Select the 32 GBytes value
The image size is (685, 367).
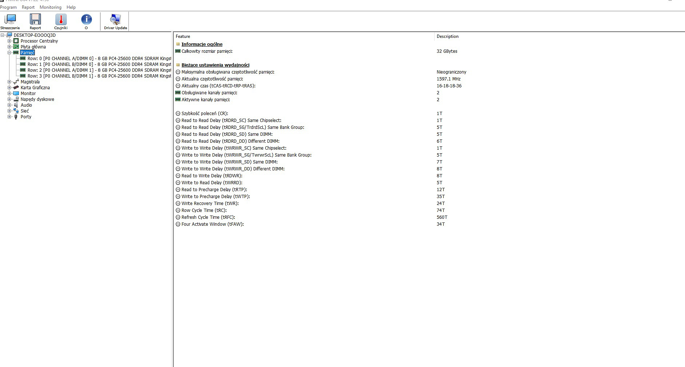(447, 51)
